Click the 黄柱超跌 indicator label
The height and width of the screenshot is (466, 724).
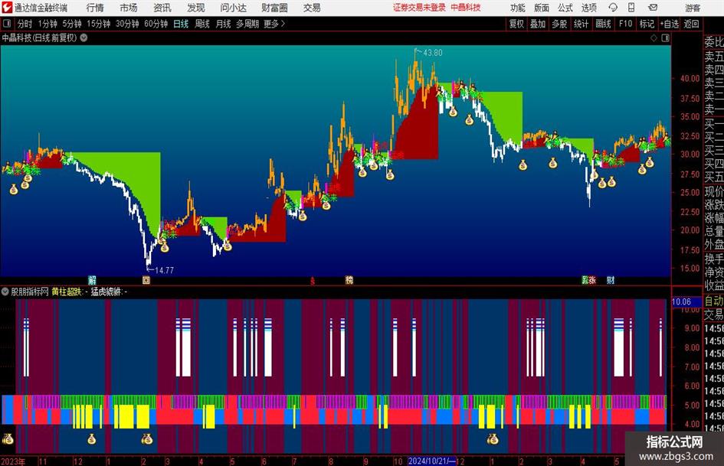[67, 292]
